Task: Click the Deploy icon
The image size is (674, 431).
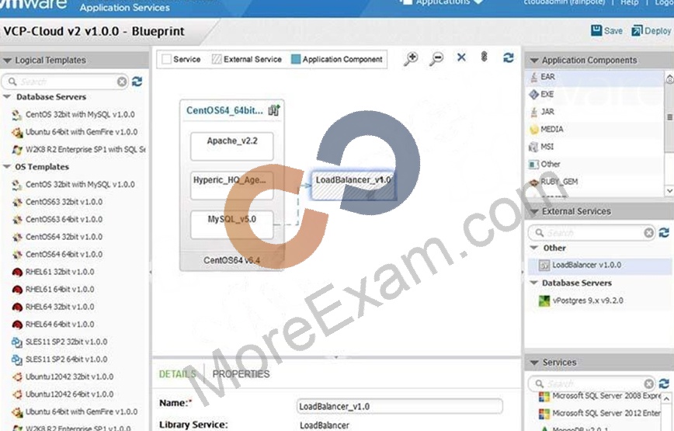Action: point(637,31)
